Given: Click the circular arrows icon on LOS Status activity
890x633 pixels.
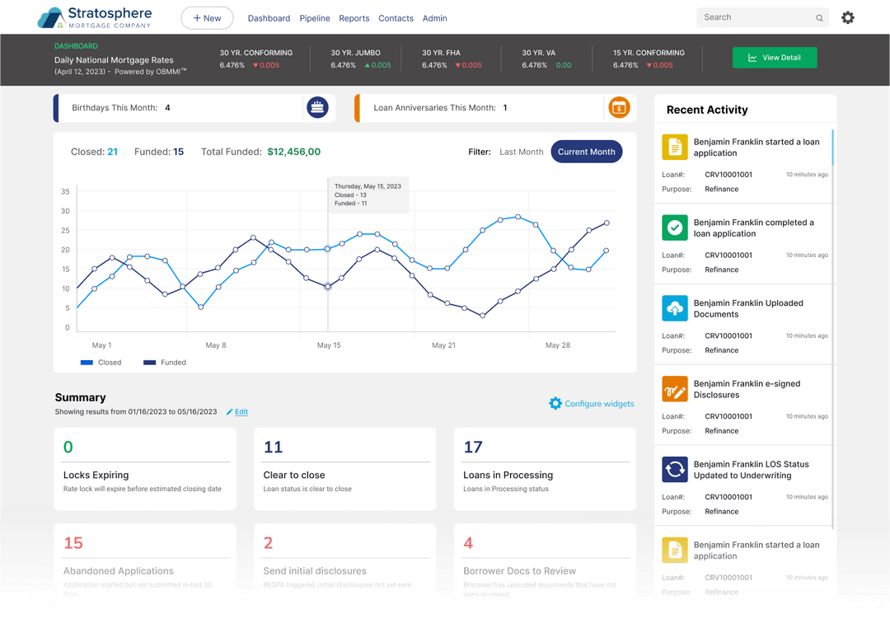Looking at the screenshot, I should coord(675,469).
